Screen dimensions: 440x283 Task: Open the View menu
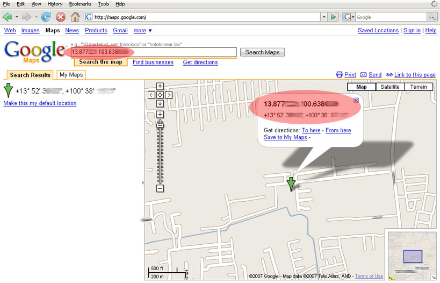pyautogui.click(x=36, y=4)
